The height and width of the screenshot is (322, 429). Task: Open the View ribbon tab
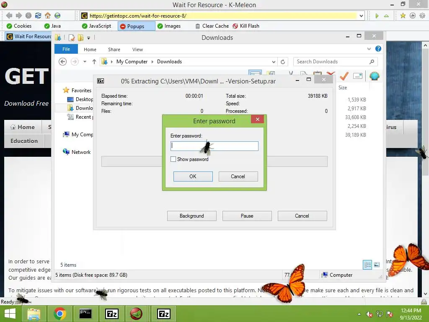pos(137,49)
